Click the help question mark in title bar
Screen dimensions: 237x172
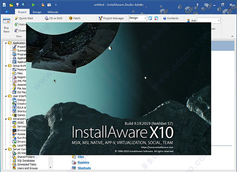(x=197, y=5)
